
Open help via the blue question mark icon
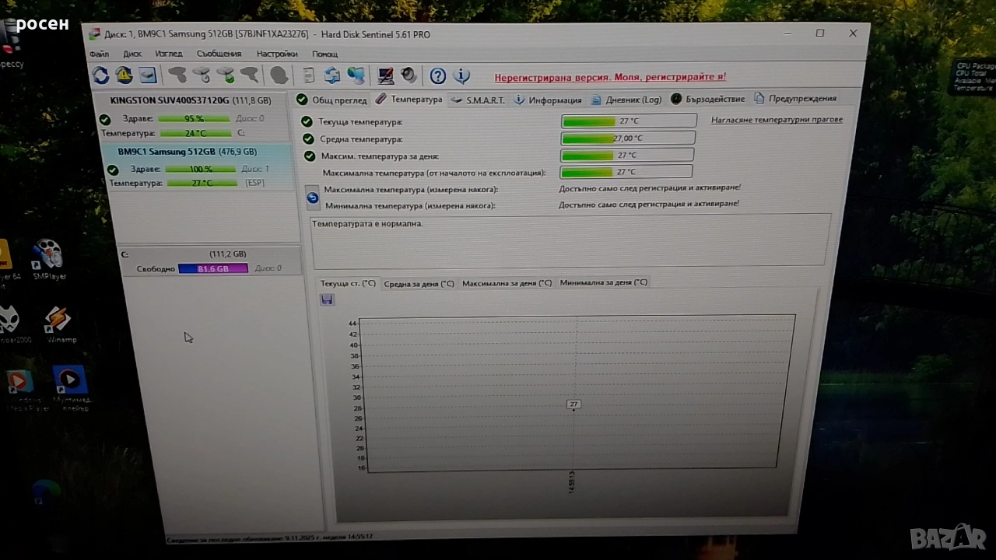click(438, 76)
